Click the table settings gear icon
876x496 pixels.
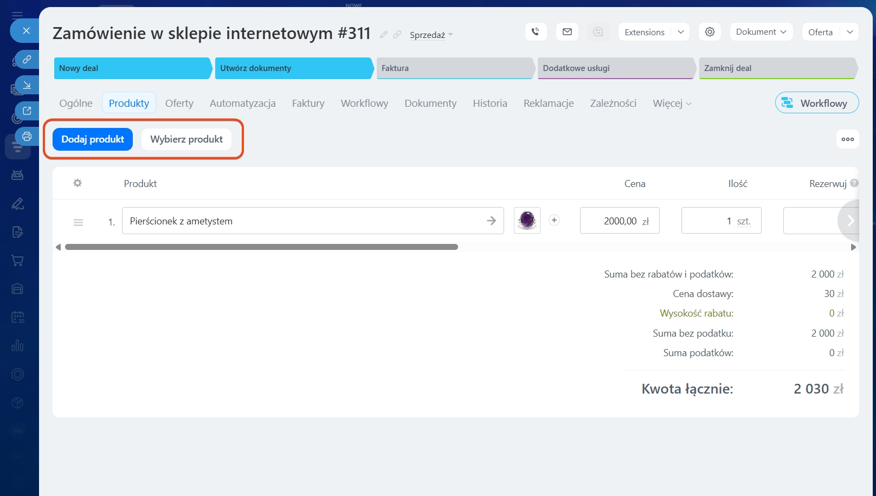78,183
